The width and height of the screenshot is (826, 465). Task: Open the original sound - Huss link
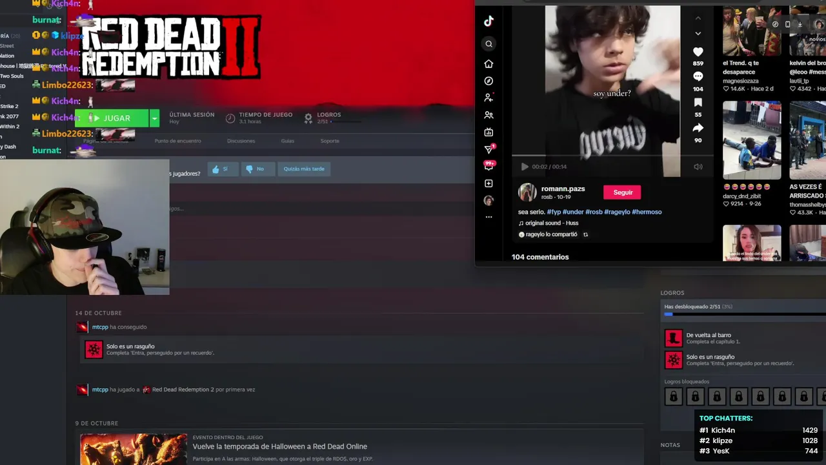(552, 223)
